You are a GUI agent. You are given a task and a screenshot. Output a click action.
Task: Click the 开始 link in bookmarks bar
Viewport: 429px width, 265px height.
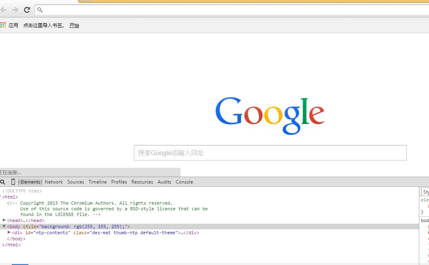[74, 25]
